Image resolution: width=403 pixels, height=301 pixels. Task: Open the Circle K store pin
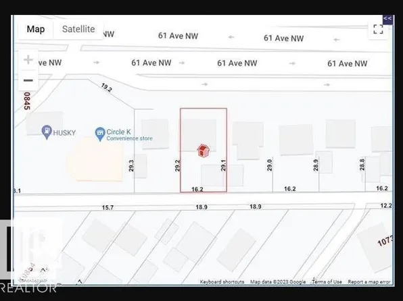(x=100, y=134)
